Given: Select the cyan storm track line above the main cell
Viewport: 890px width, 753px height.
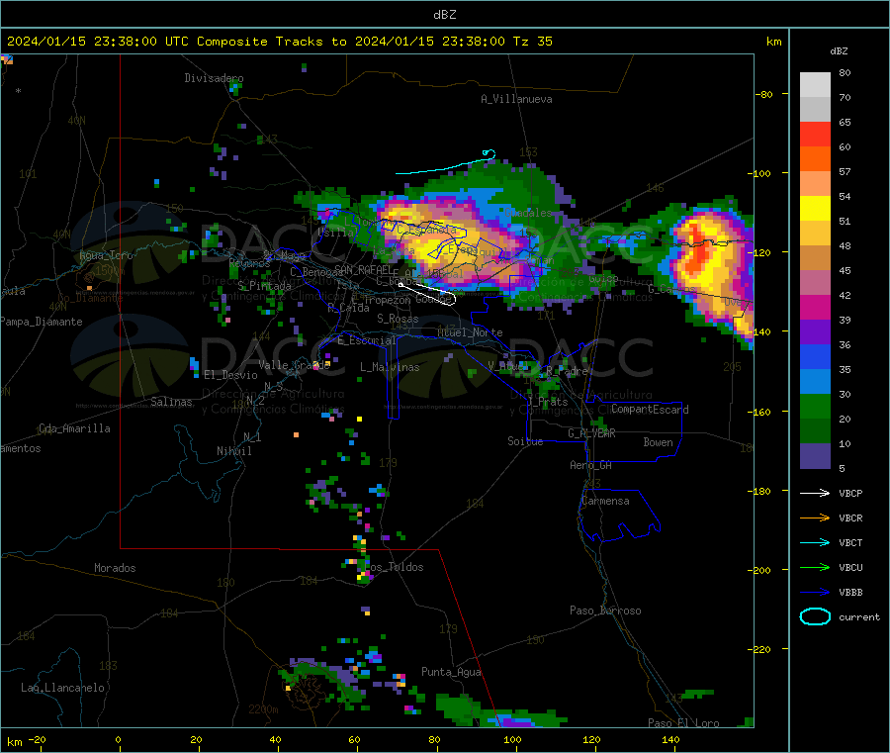Looking at the screenshot, I should [x=446, y=162].
